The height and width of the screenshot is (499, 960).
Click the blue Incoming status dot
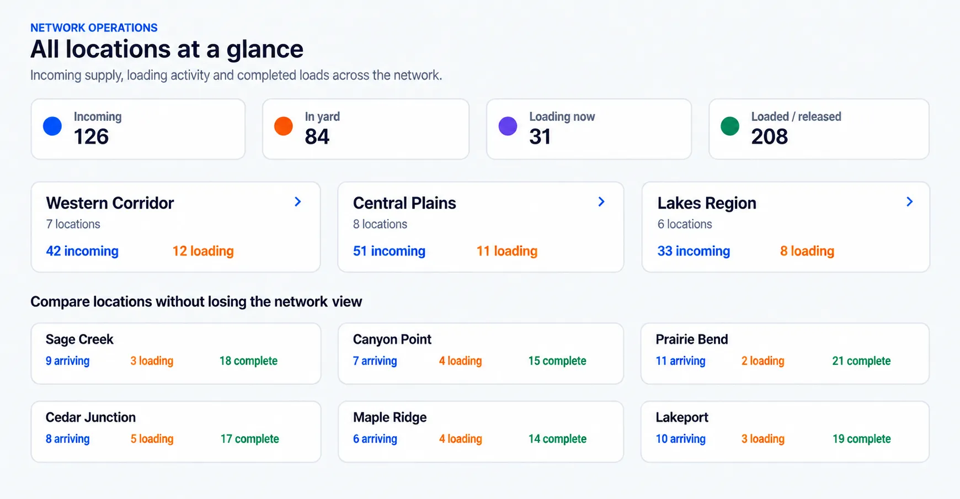(52, 126)
